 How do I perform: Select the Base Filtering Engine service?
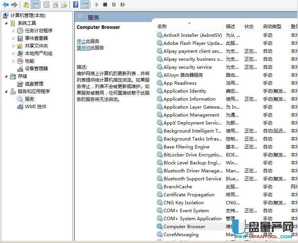(x=227, y=147)
